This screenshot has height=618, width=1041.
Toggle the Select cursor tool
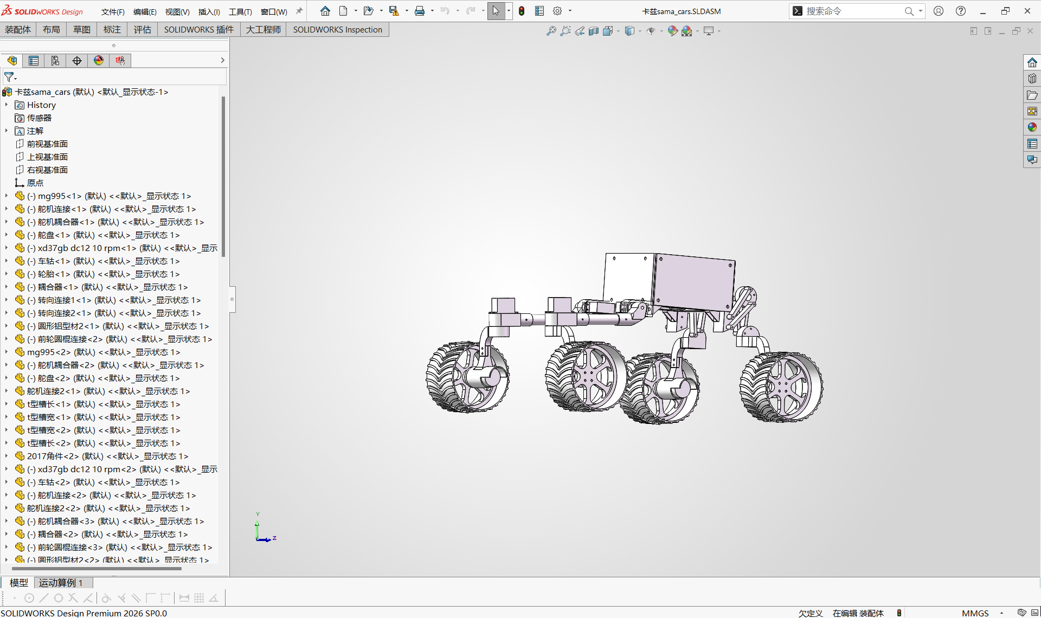[x=496, y=11]
